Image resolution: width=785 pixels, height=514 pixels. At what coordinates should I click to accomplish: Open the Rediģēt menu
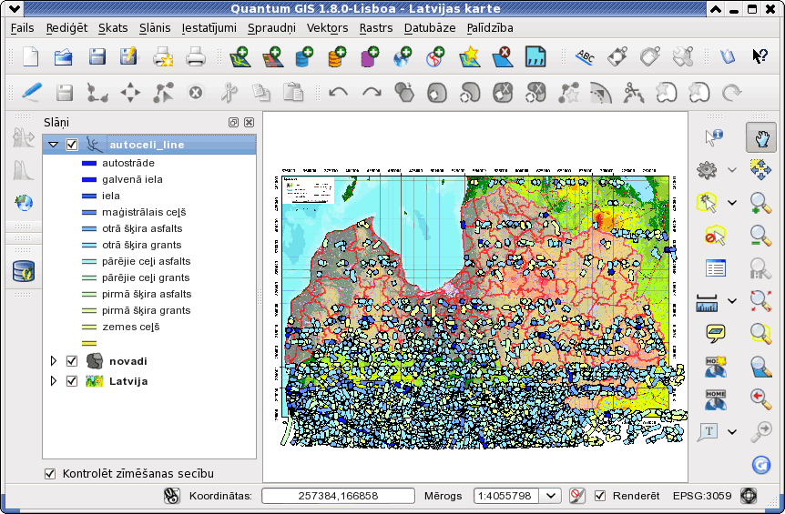pyautogui.click(x=66, y=28)
